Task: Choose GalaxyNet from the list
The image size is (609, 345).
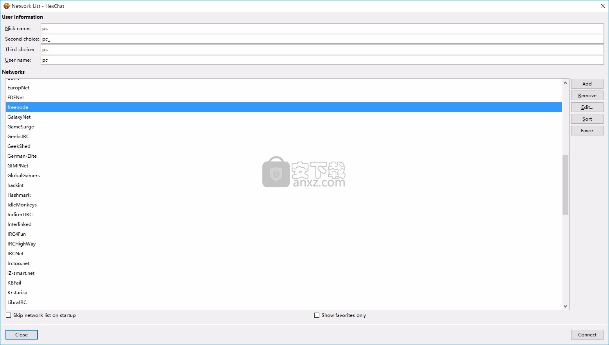Action: coord(284,117)
